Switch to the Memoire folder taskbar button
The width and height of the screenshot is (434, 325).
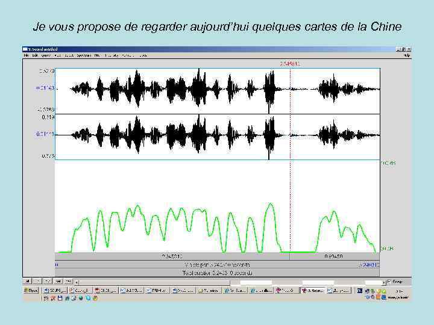pyautogui.click(x=209, y=291)
